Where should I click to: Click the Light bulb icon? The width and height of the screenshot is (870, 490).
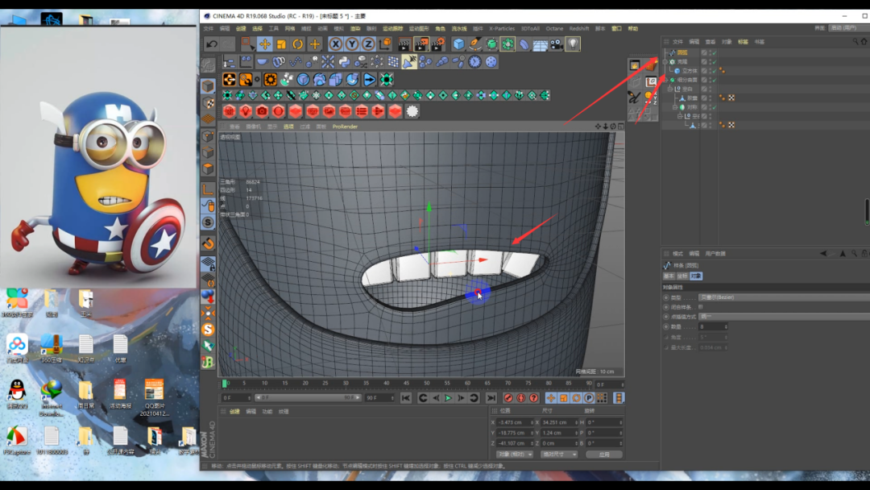(573, 44)
